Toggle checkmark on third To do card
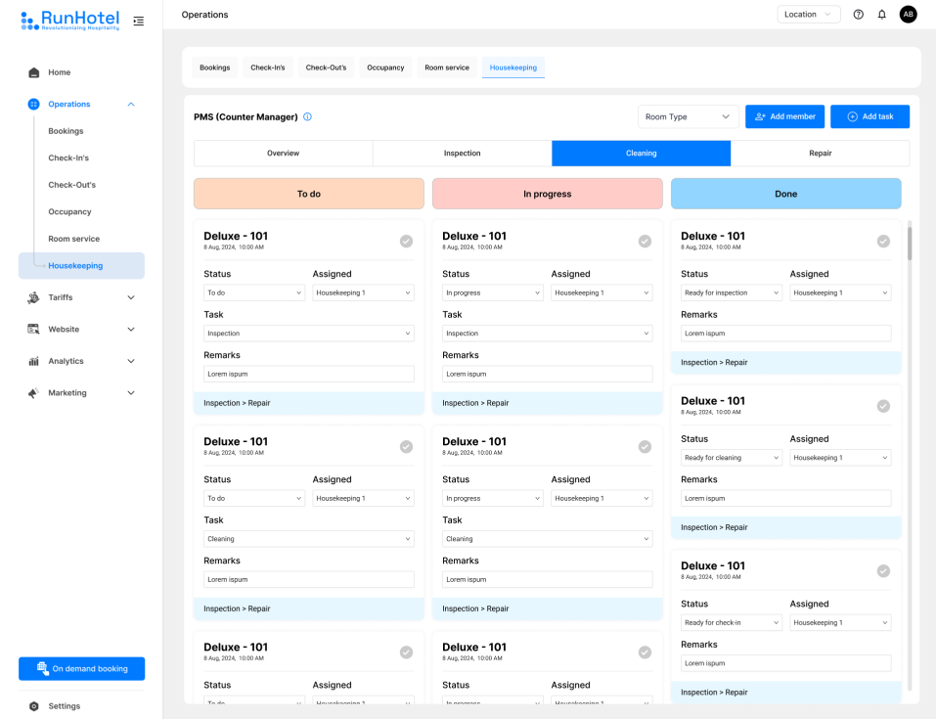Screen dimensions: 936x719 coord(407,652)
